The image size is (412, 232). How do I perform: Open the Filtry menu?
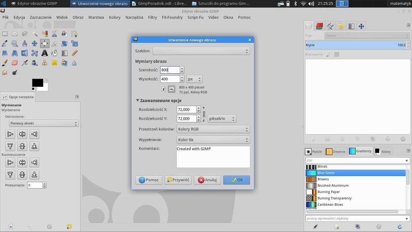[152, 17]
